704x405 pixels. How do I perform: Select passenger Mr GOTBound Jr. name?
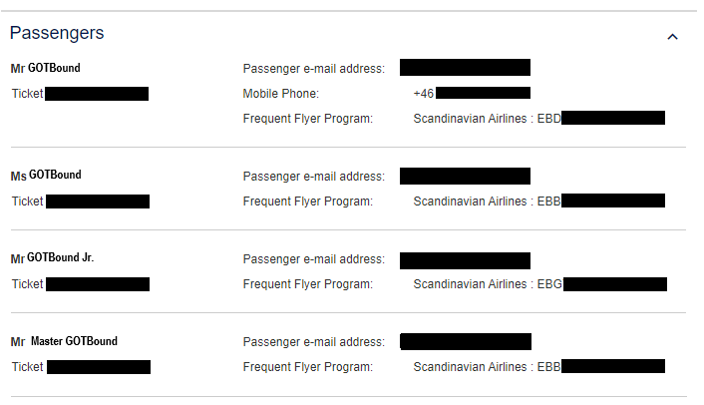point(52,258)
